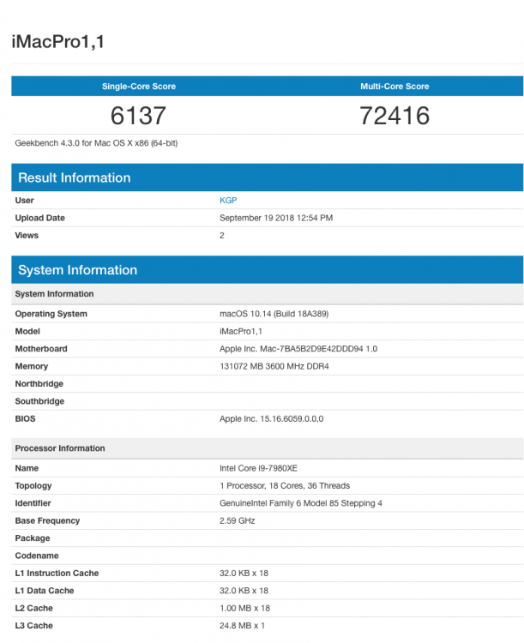Image resolution: width=524 pixels, height=643 pixels.
Task: Click the Base Frequency label
Action: [47, 520]
